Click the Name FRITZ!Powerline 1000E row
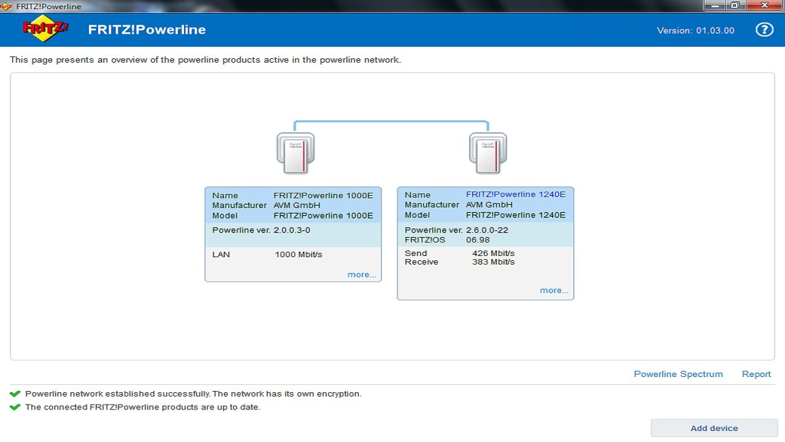 [x=293, y=195]
